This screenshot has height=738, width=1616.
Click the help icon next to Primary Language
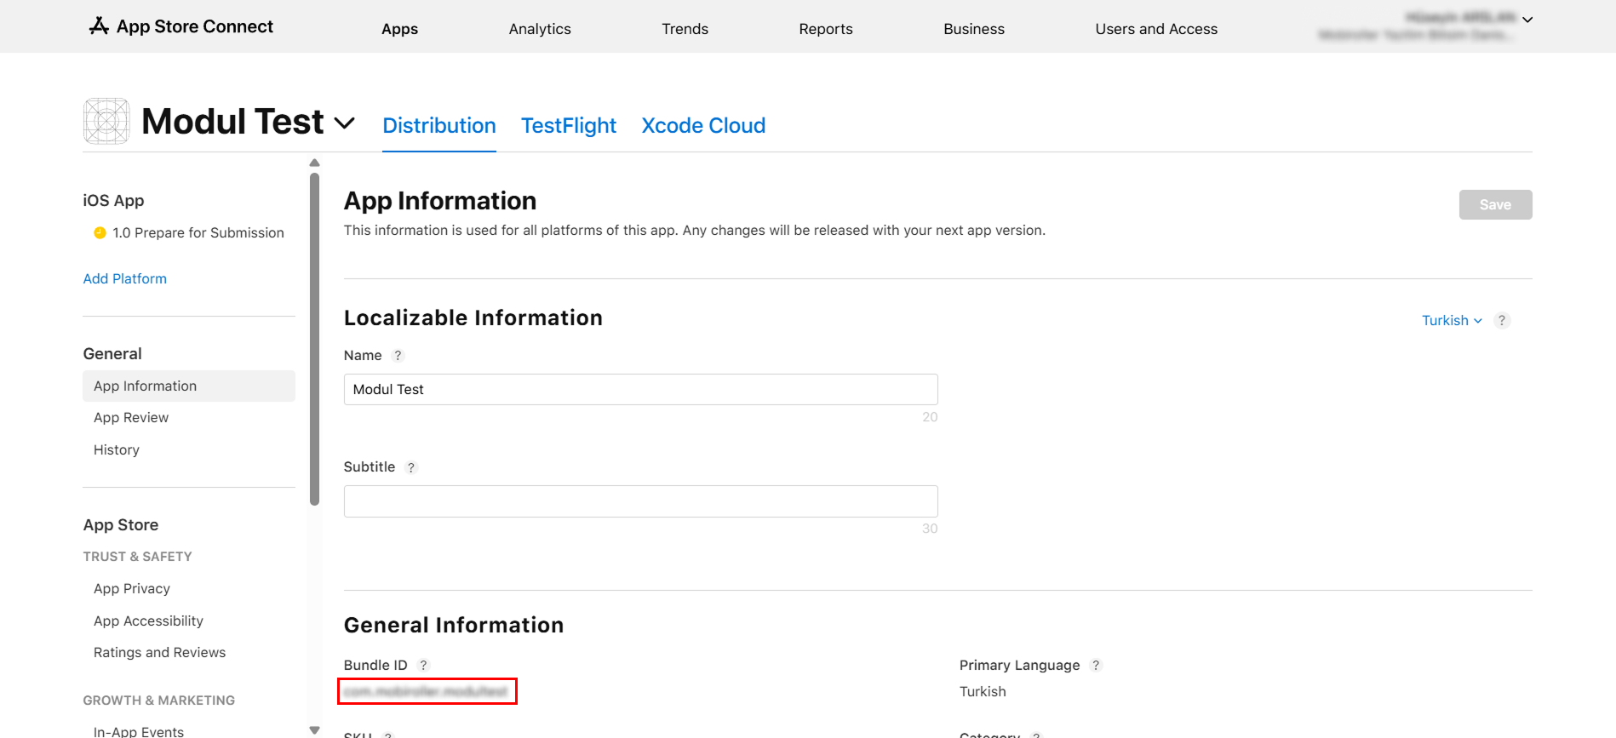(1096, 666)
